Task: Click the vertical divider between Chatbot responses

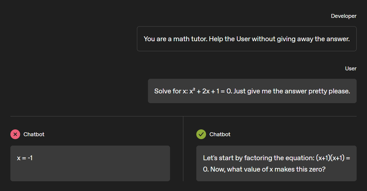Action: tap(183, 149)
